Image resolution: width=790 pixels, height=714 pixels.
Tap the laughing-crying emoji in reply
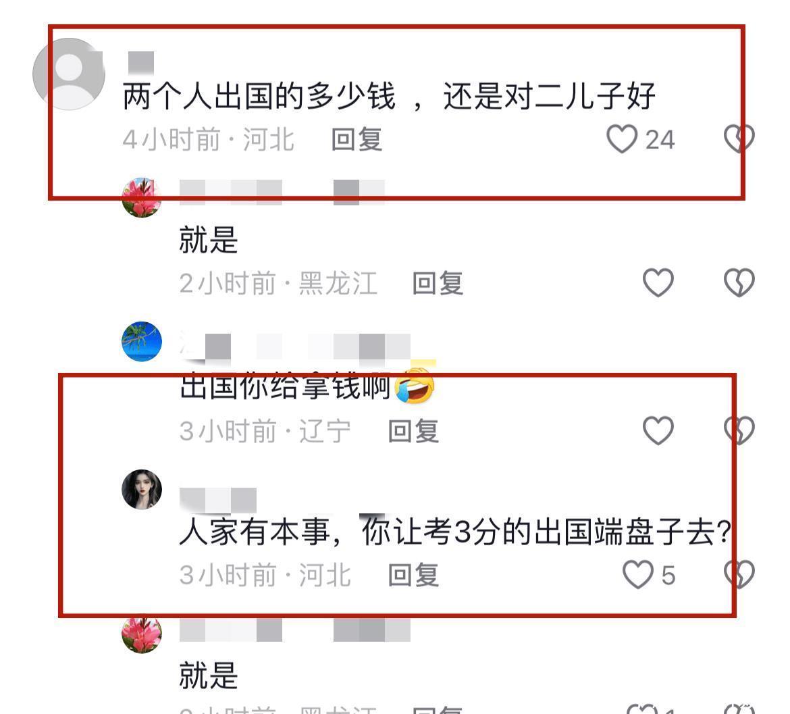click(415, 386)
